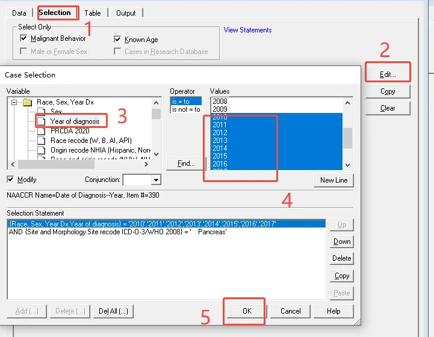
Task: Click the variable list vertical scrollbar thumb
Action: pos(156,114)
